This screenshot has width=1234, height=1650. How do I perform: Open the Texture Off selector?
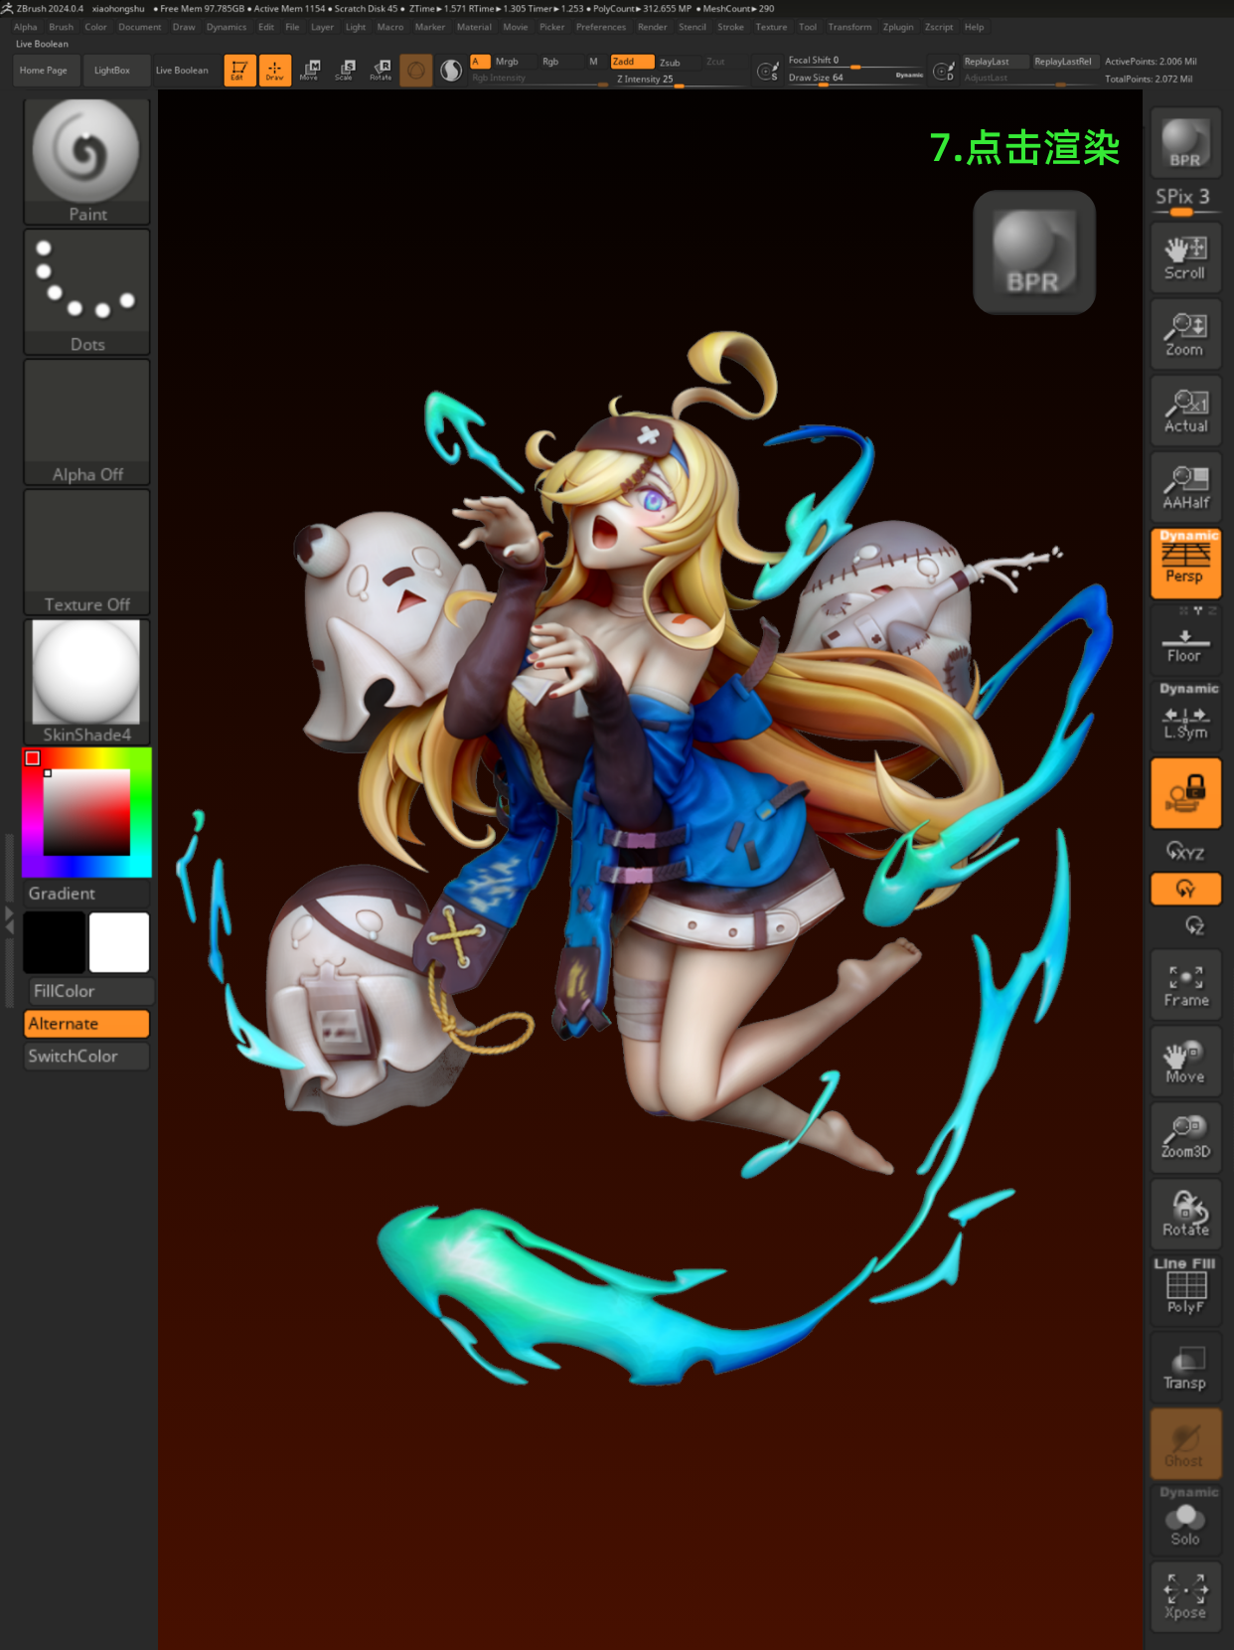86,552
